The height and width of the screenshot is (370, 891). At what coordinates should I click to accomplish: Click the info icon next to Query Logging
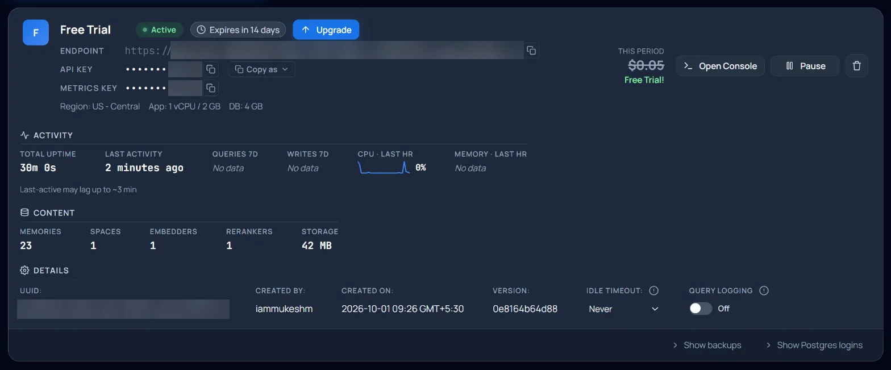[x=764, y=290]
